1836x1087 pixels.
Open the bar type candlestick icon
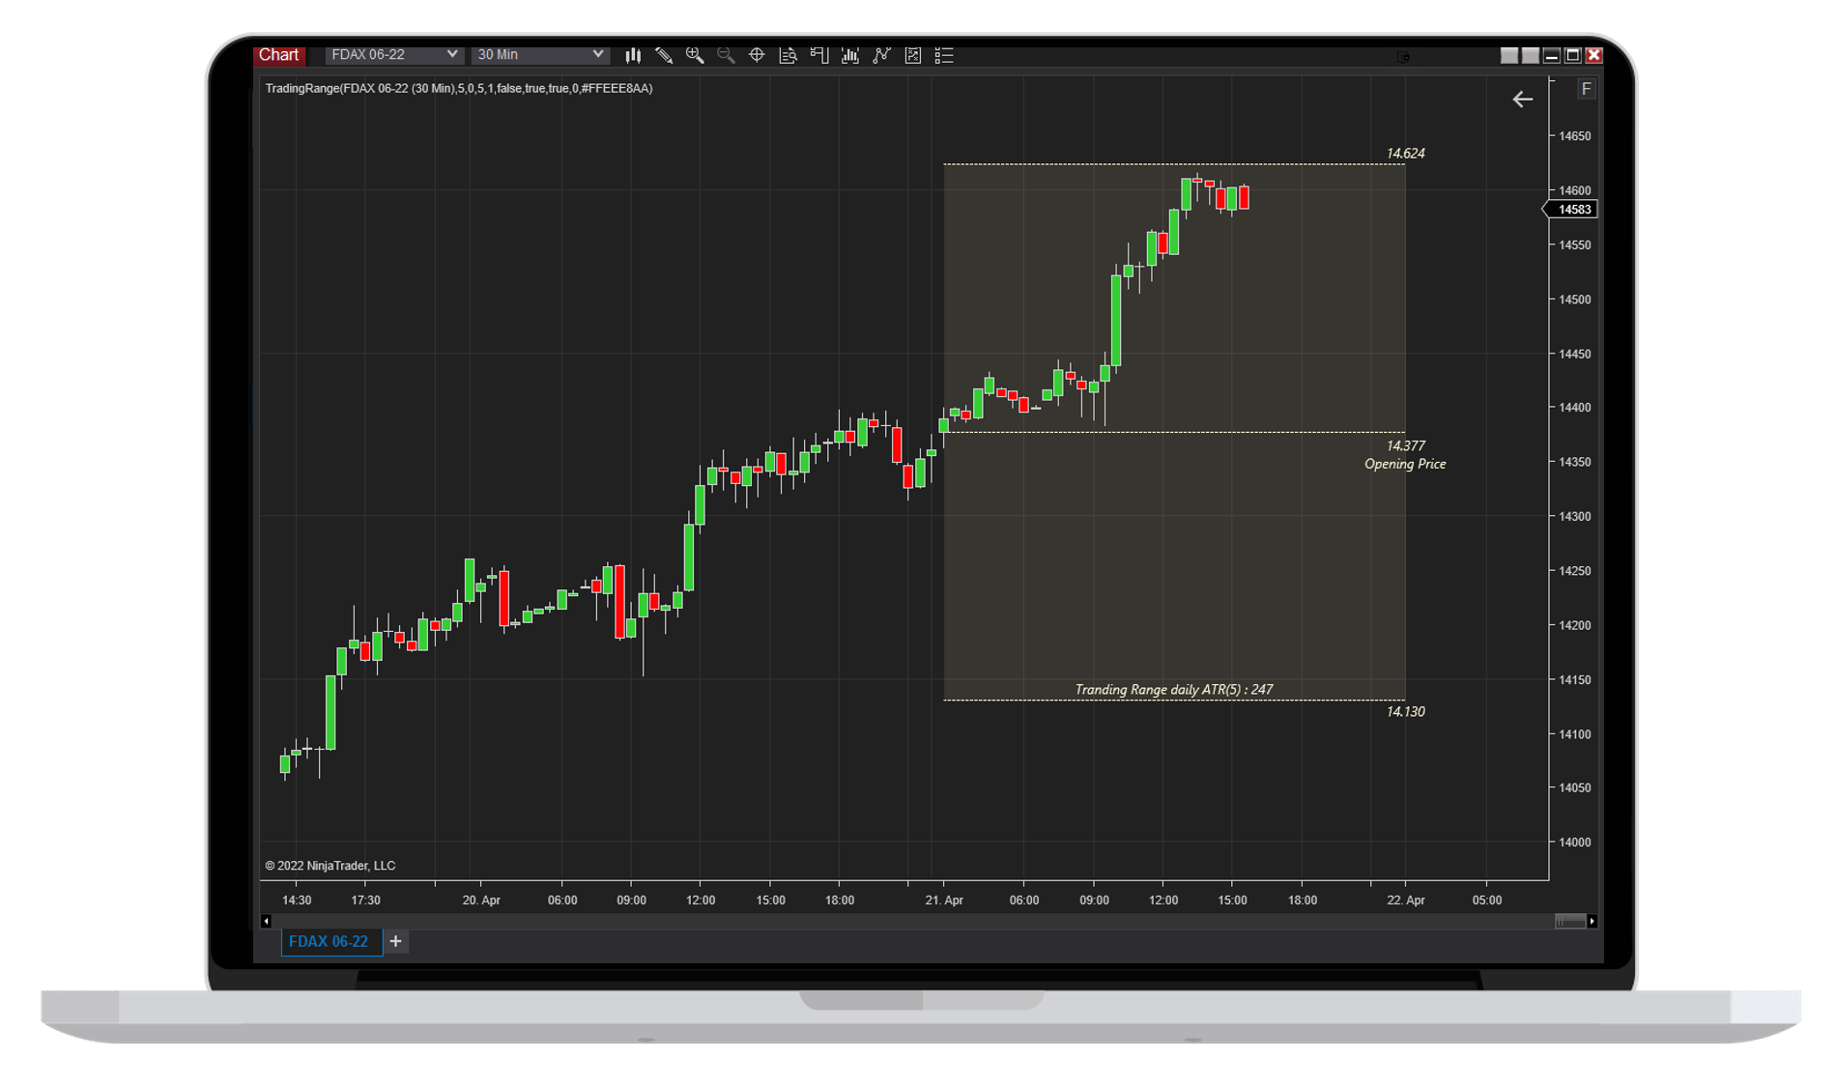coord(633,55)
